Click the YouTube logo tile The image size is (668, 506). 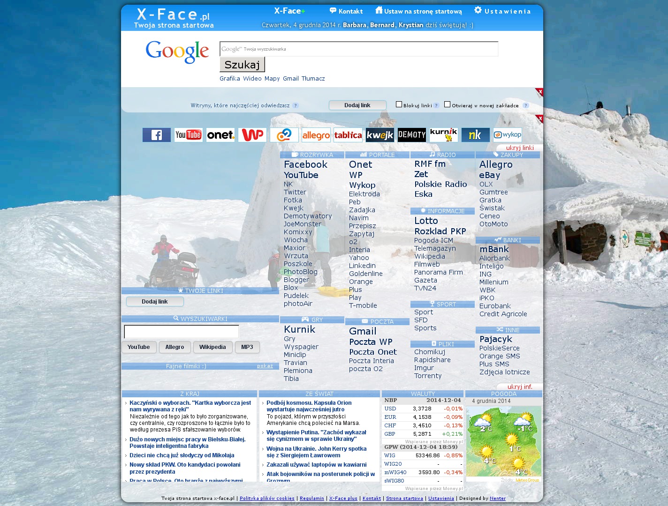(189, 135)
